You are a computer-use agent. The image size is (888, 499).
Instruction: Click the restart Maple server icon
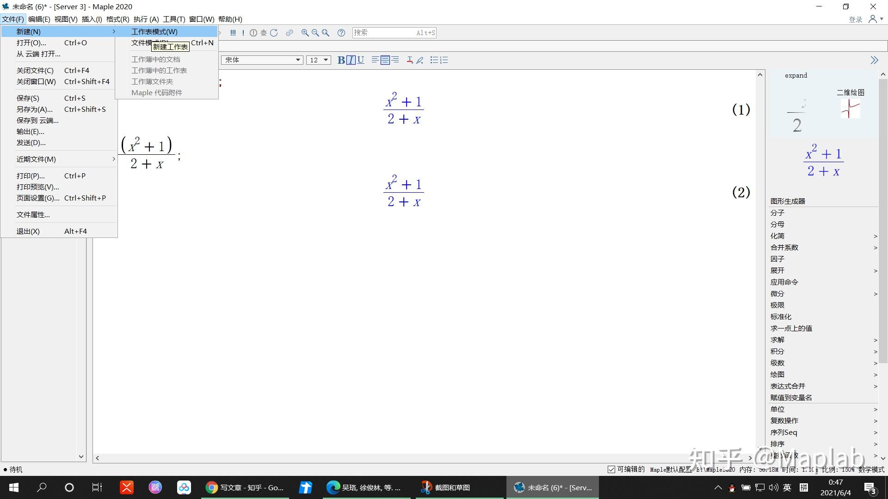(x=274, y=33)
